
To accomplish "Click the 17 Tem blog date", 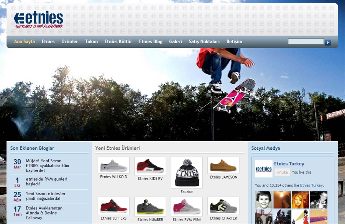I will (17, 211).
